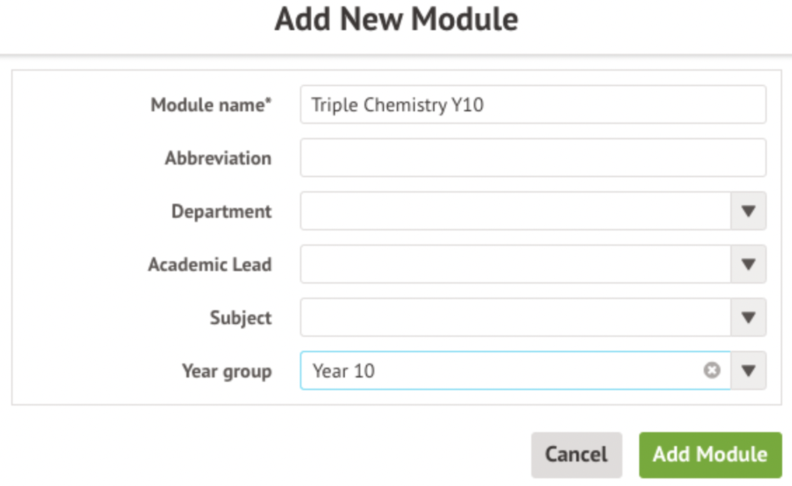Viewport: 792px width, 486px height.
Task: Click the Year group label
Action: 226,371
